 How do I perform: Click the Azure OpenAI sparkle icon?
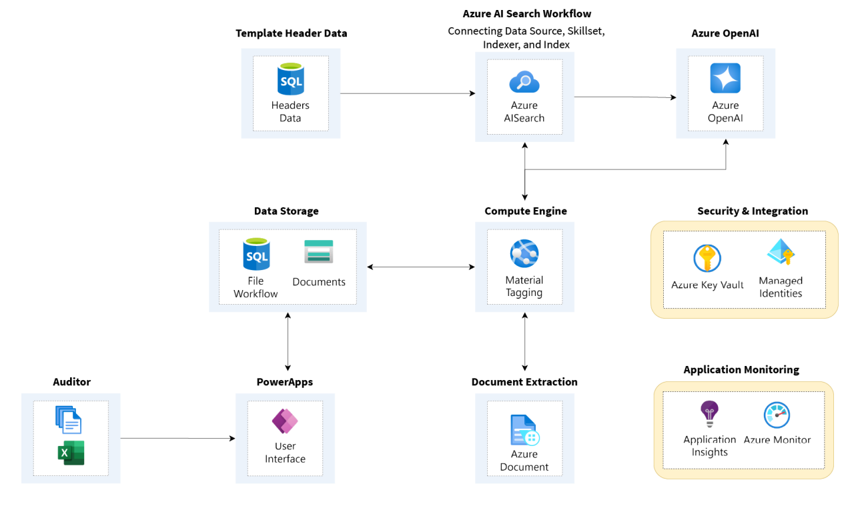(x=725, y=78)
